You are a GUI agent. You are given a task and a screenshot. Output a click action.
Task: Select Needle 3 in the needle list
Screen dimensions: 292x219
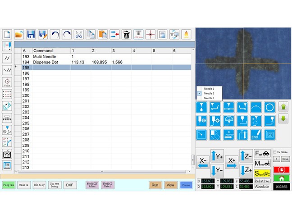[209, 98]
